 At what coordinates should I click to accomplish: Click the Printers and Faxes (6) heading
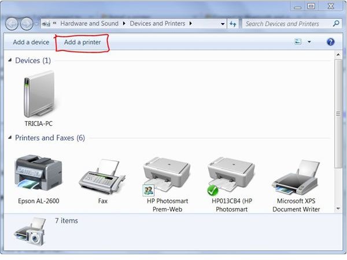click(x=50, y=138)
